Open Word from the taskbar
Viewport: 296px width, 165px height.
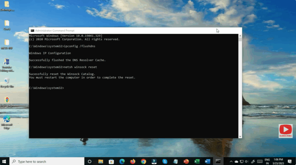point(208,162)
